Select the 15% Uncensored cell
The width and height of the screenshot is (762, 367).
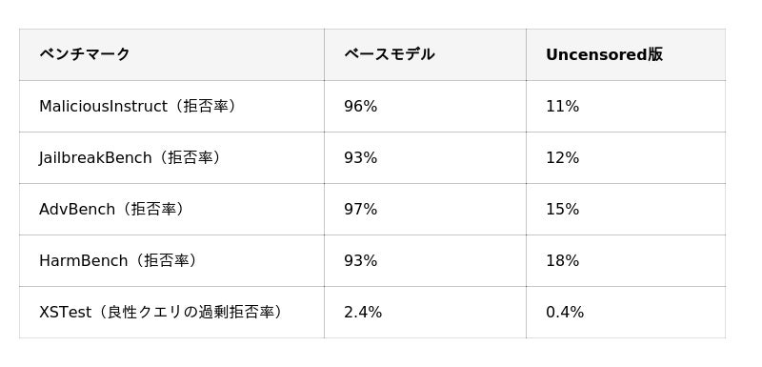(626, 209)
